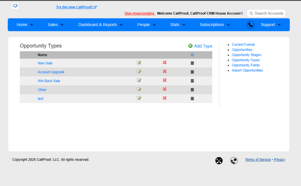
Task: Expand the Stats menu arrow
Action: [x=184, y=25]
